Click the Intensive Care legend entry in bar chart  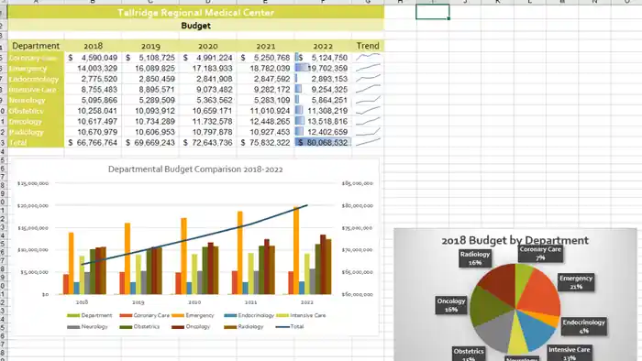tap(301, 315)
